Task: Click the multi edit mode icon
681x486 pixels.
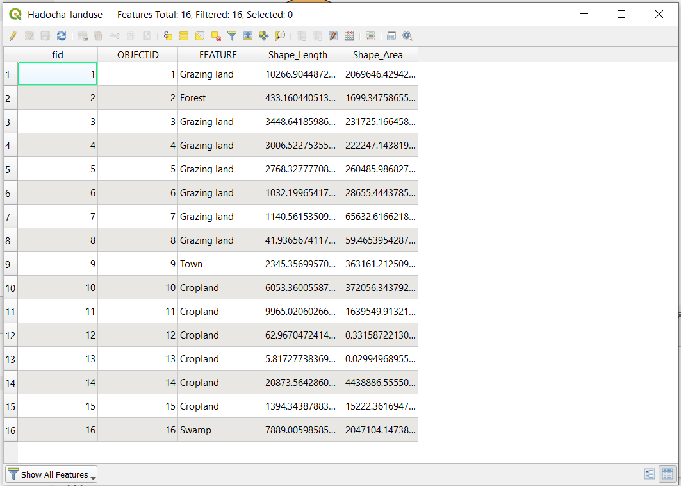Action: point(29,36)
